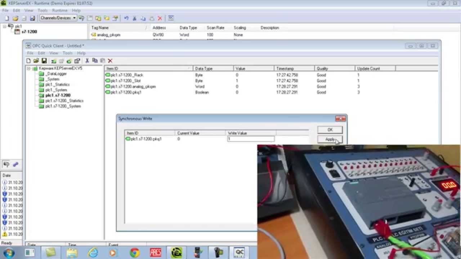This screenshot has width=461, height=259.
Task: Click Cut scissors icon in KEPServerEX toolbar
Action: click(135, 18)
